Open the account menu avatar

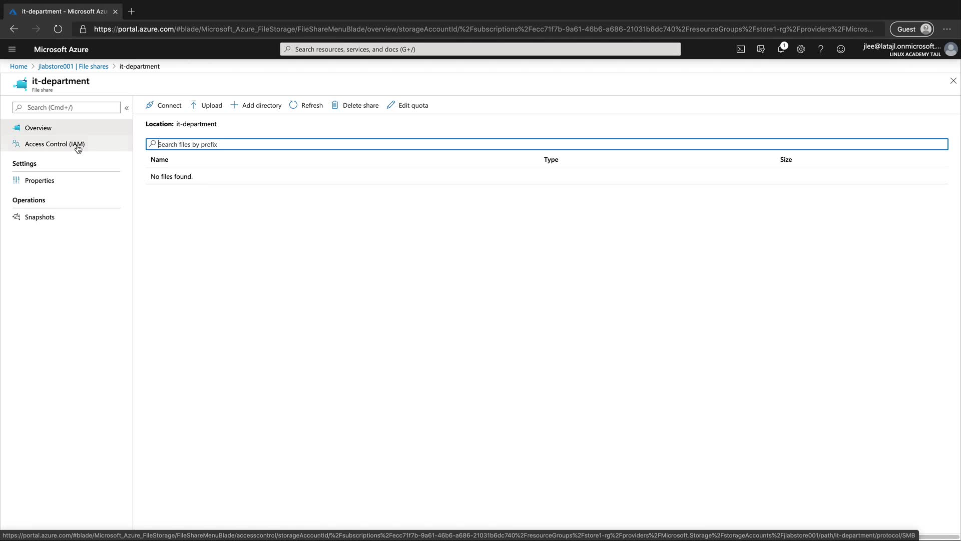(950, 49)
